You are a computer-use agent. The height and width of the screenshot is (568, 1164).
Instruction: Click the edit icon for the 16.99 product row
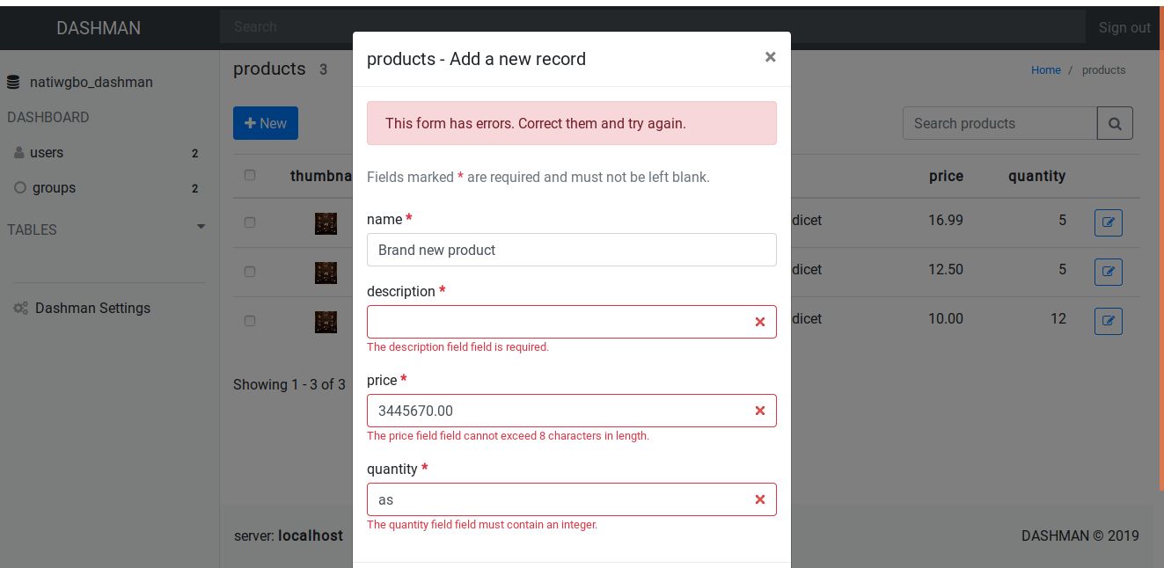point(1108,222)
